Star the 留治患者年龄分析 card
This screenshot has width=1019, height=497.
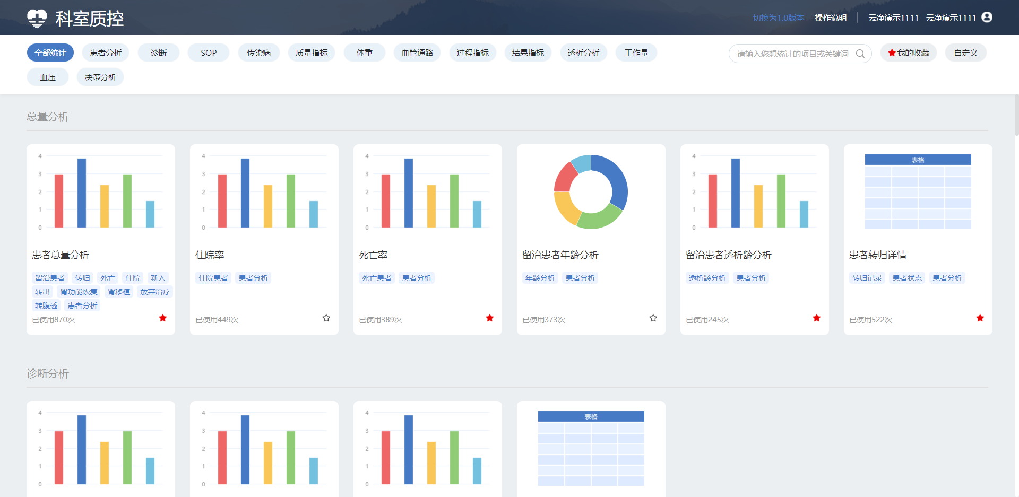coord(653,318)
